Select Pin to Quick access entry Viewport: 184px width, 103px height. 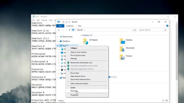point(78,55)
